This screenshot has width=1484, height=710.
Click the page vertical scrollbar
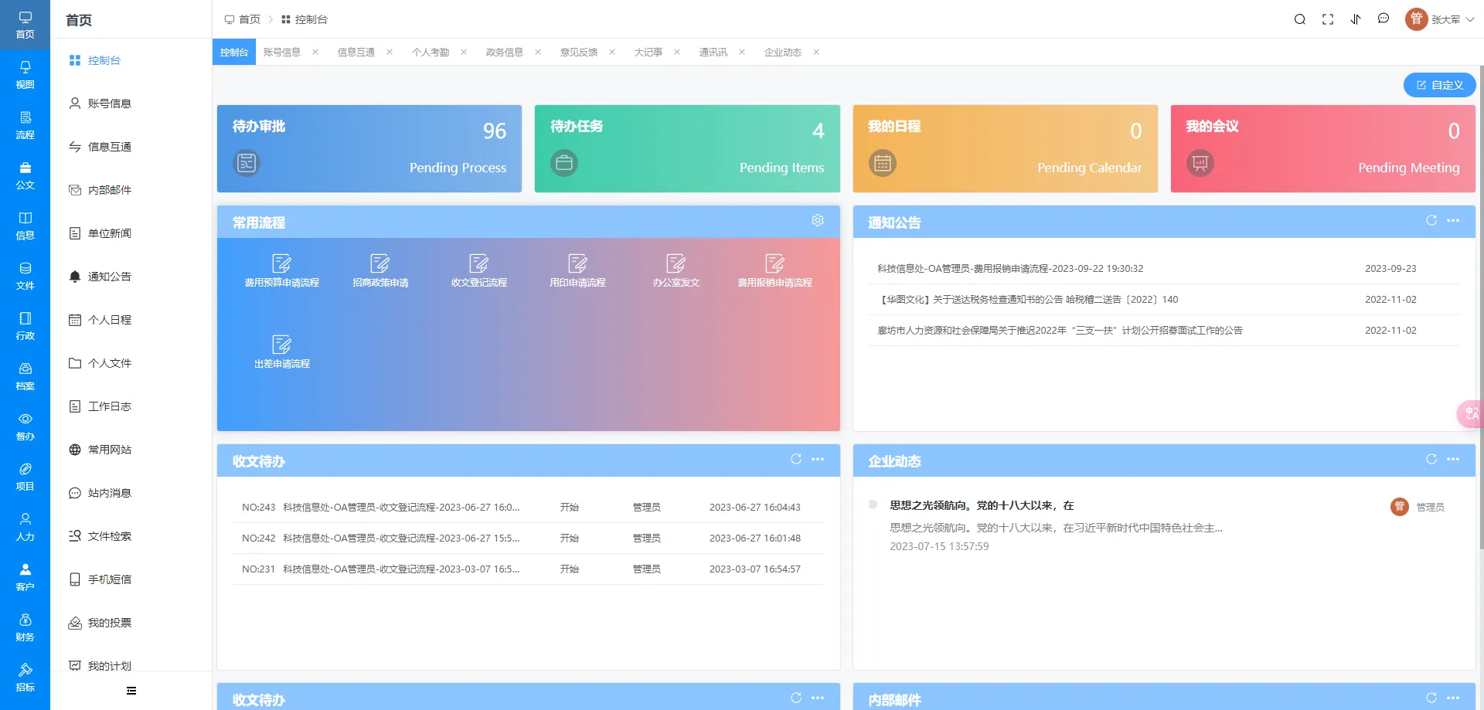[1481, 309]
